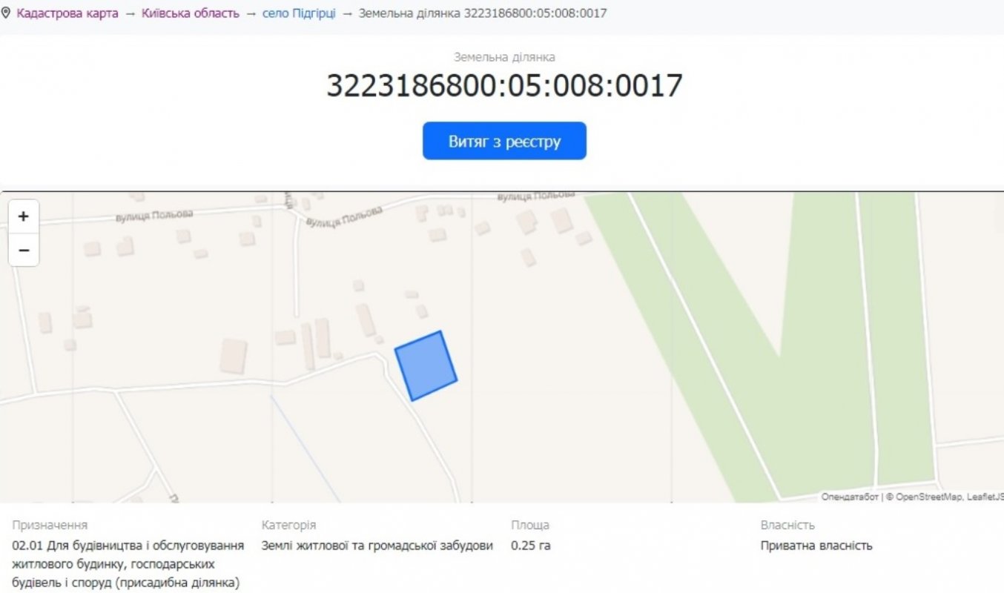Screen dimensions: 1004x593
Task: Navigate to село Підгірці breadcrumb link
Action: tap(299, 13)
